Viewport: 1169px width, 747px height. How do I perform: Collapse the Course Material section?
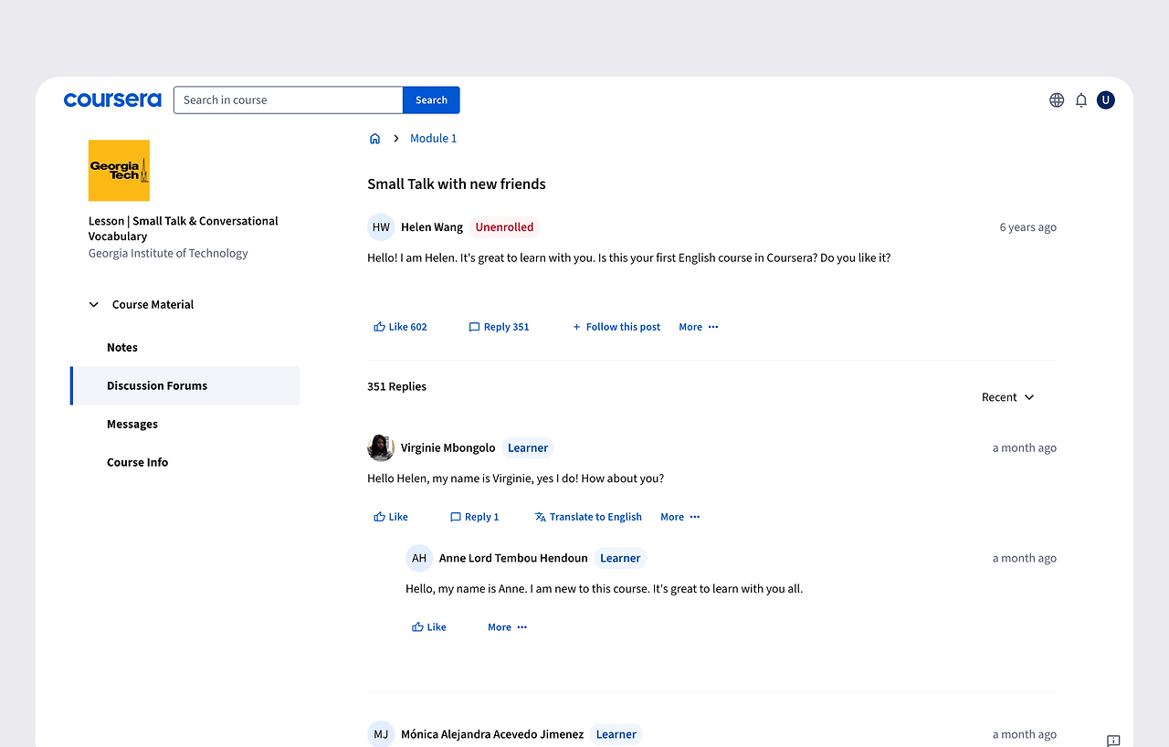click(94, 305)
